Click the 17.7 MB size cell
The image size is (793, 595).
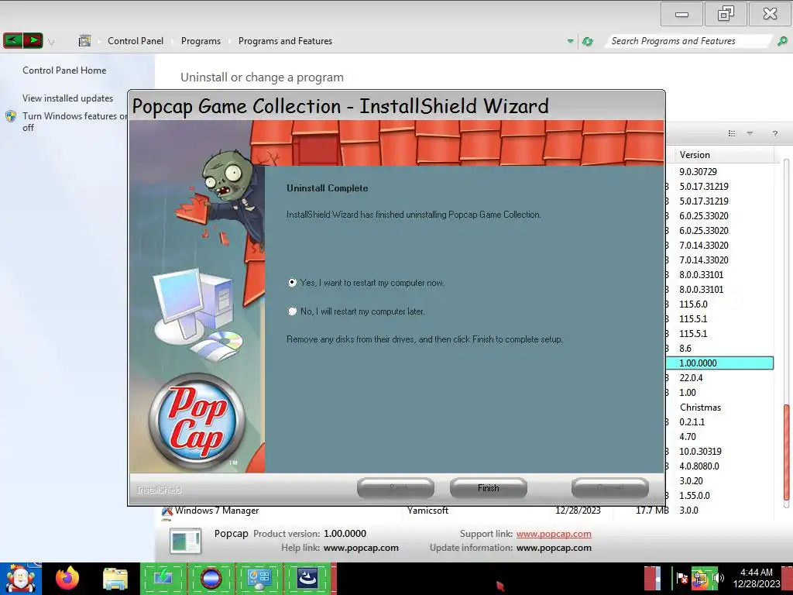652,511
